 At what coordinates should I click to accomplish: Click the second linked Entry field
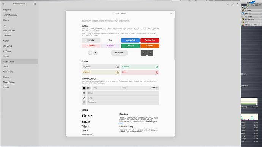tap(135, 88)
